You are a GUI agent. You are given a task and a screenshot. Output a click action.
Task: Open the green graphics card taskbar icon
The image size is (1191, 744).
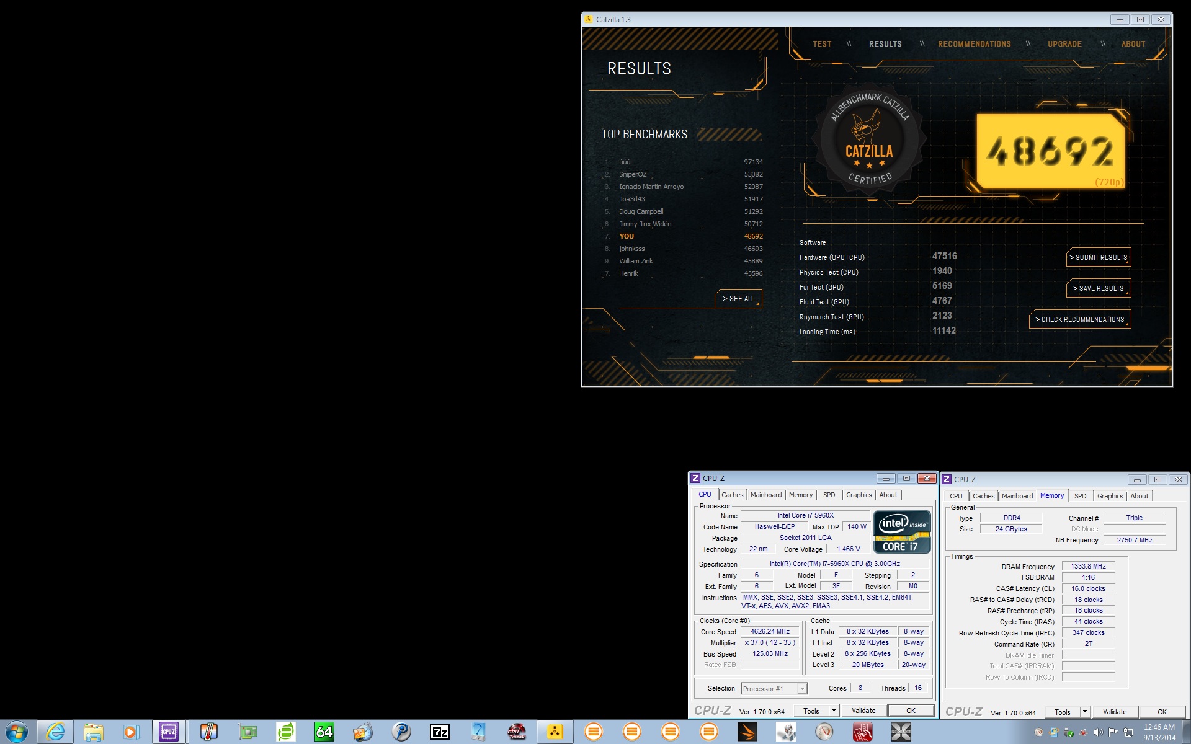pos(248,732)
